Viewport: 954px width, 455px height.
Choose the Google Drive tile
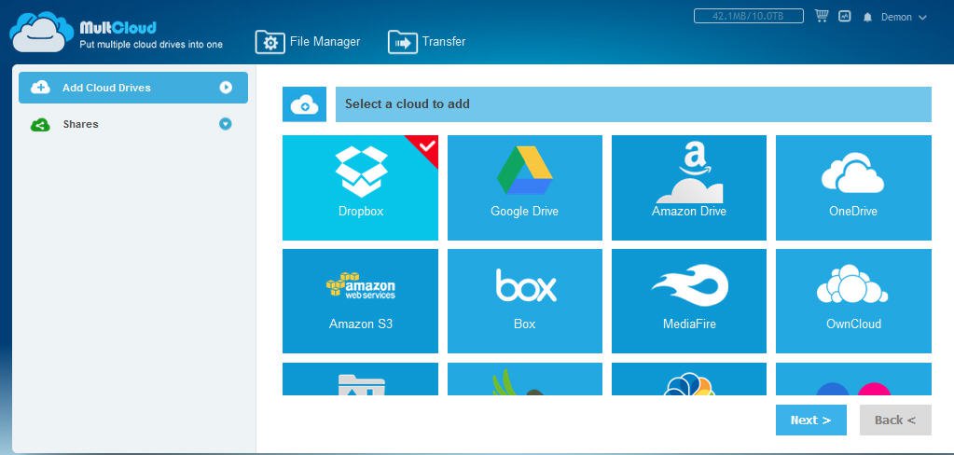(x=524, y=187)
